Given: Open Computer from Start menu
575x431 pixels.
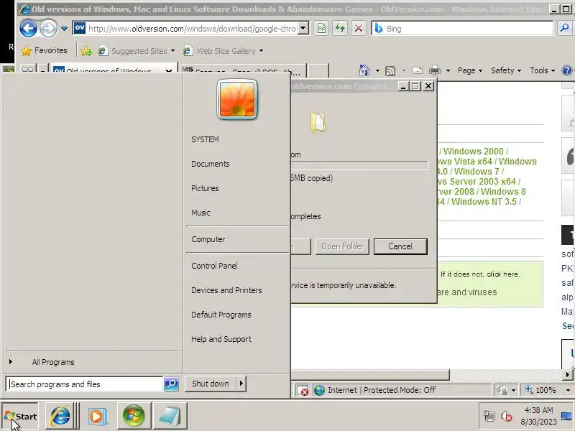Looking at the screenshot, I should (x=208, y=239).
